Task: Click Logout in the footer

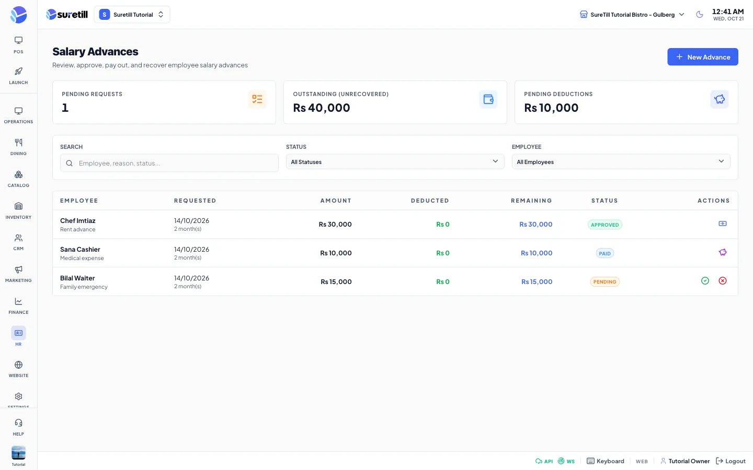Action: [731, 461]
